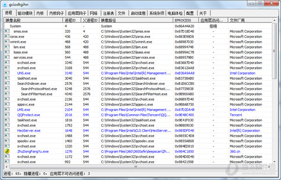
Task: Open the 应用层钩子 tab
Action: coord(77,13)
